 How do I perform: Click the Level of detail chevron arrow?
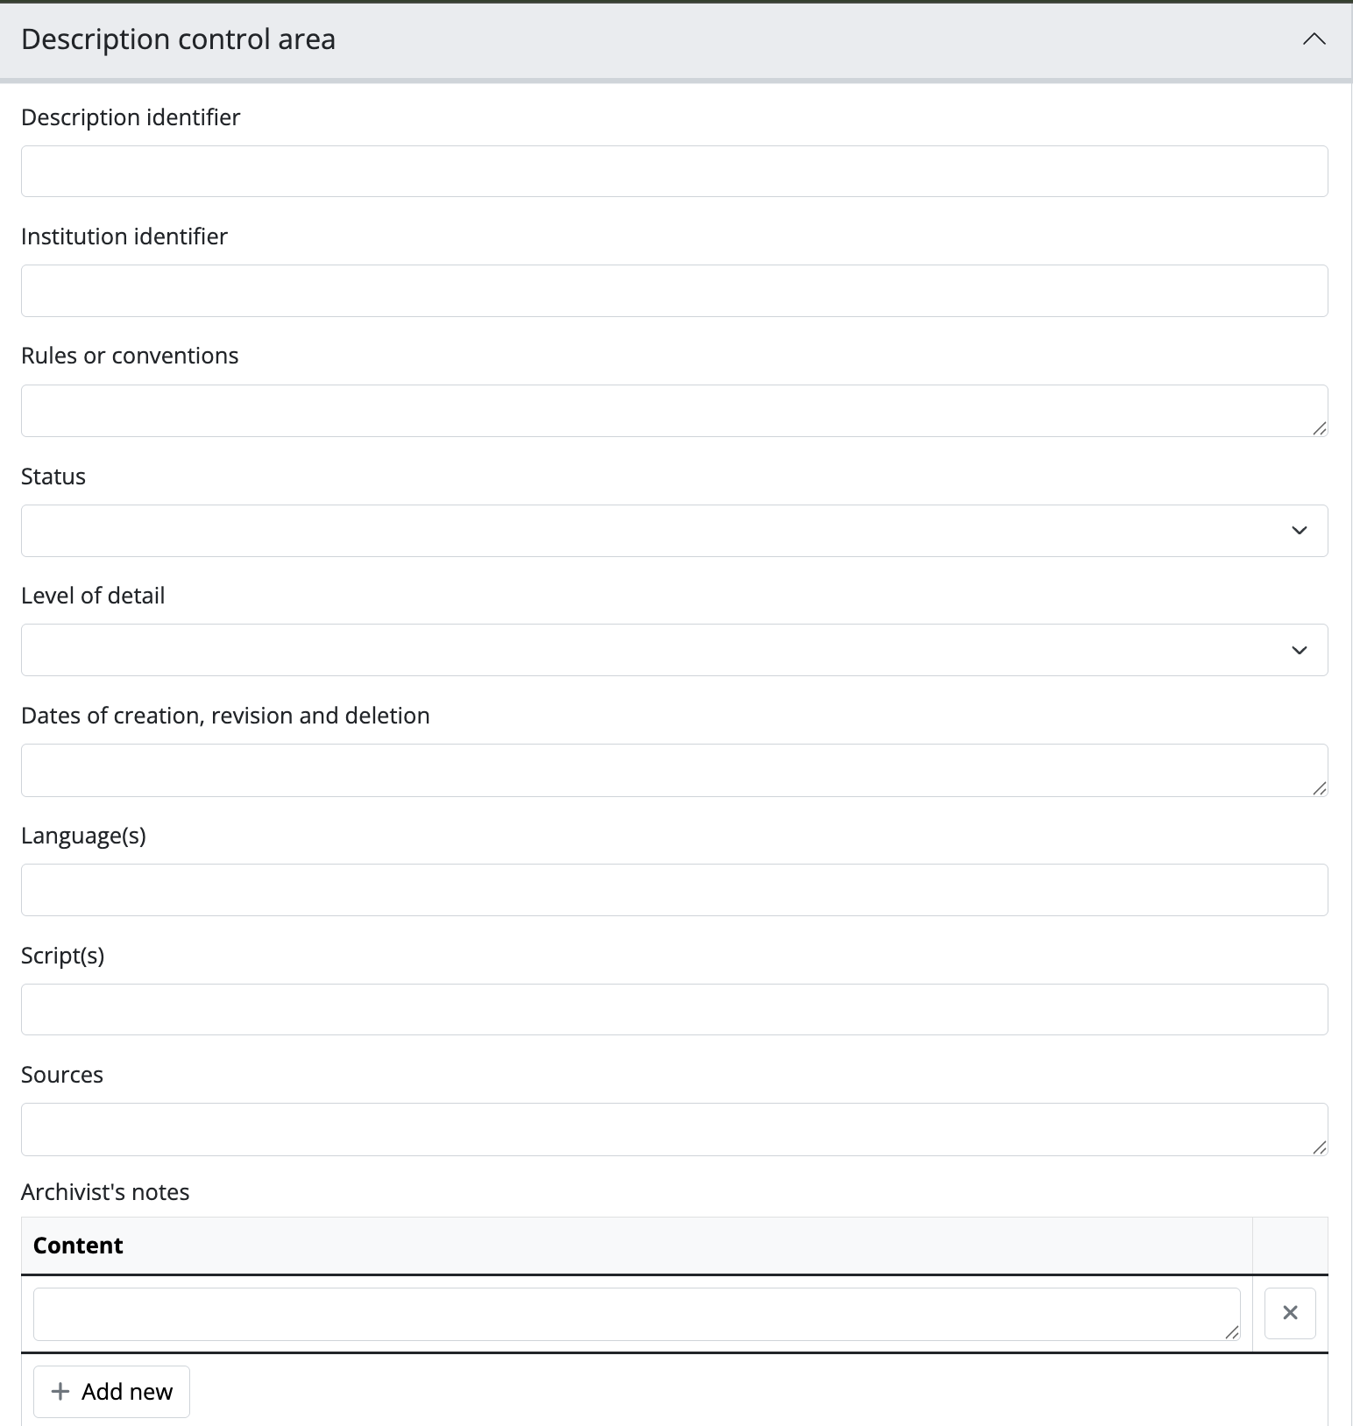click(1299, 650)
